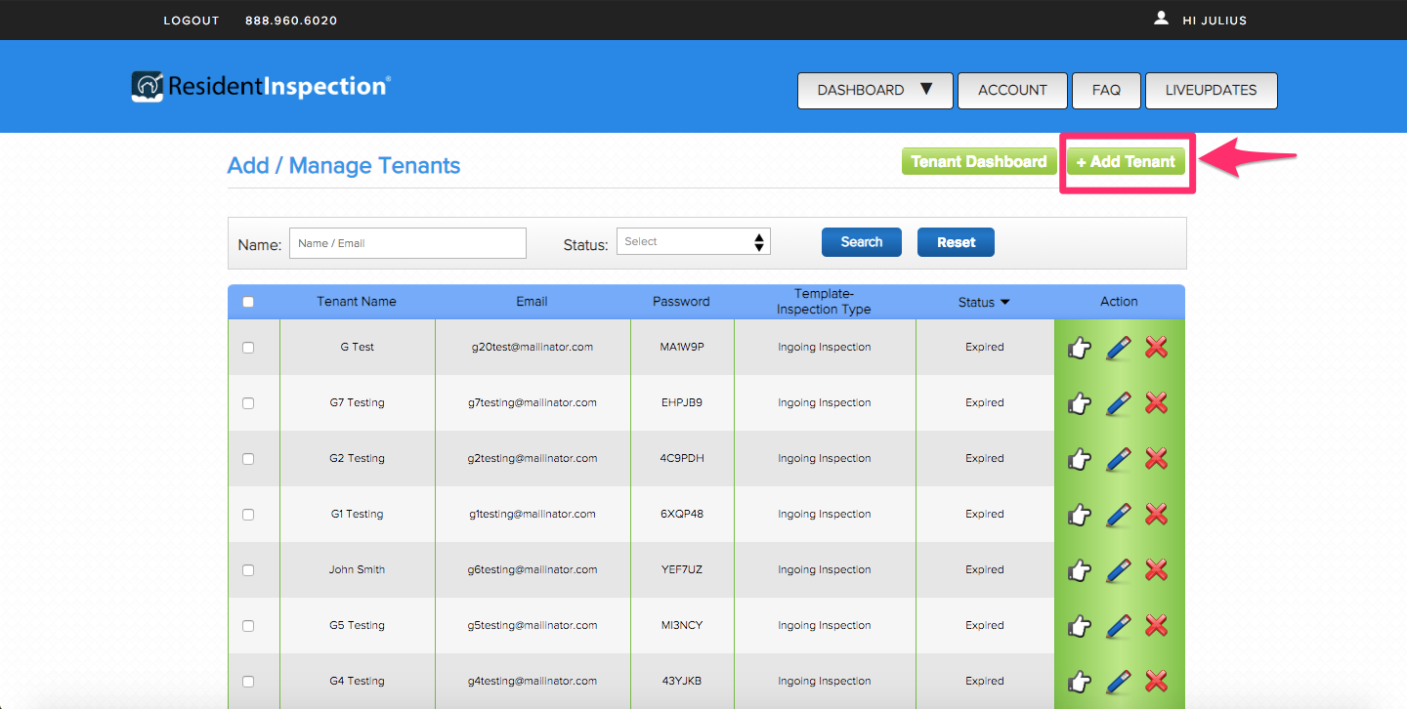The image size is (1407, 709).
Task: Click the blue Search button
Action: 862,242
